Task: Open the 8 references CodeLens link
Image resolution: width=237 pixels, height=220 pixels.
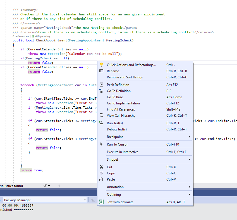Action: 21,36
